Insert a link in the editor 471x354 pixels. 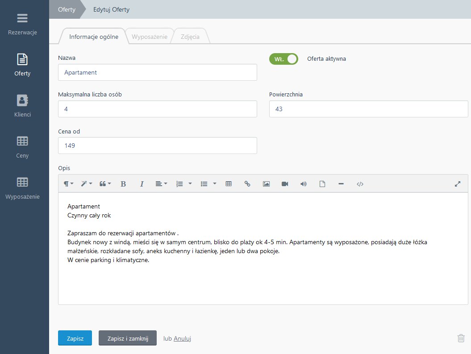coord(247,184)
